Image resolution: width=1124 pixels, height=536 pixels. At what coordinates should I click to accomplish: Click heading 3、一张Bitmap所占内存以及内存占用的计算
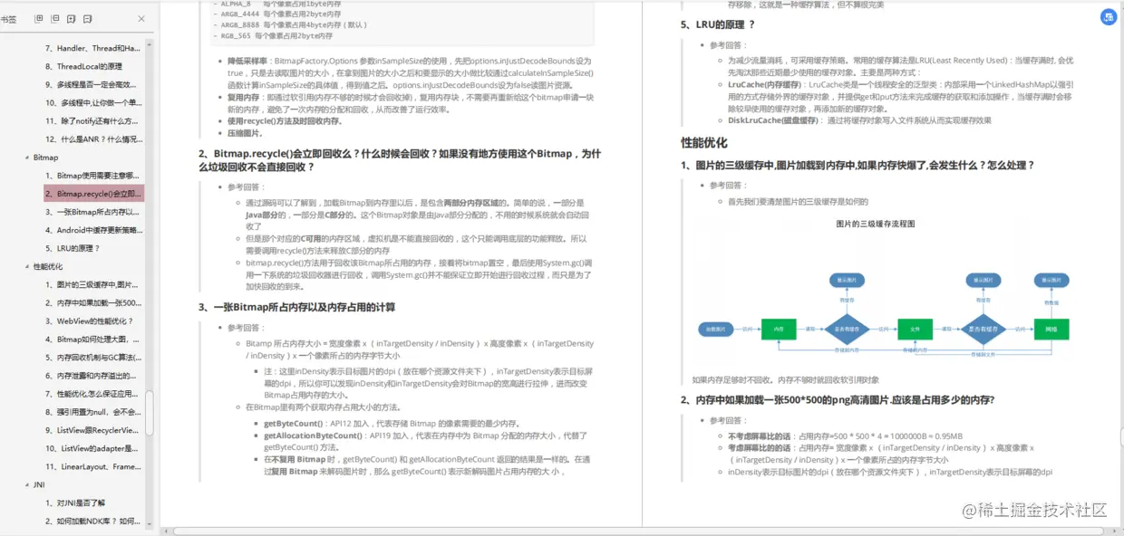pos(296,307)
